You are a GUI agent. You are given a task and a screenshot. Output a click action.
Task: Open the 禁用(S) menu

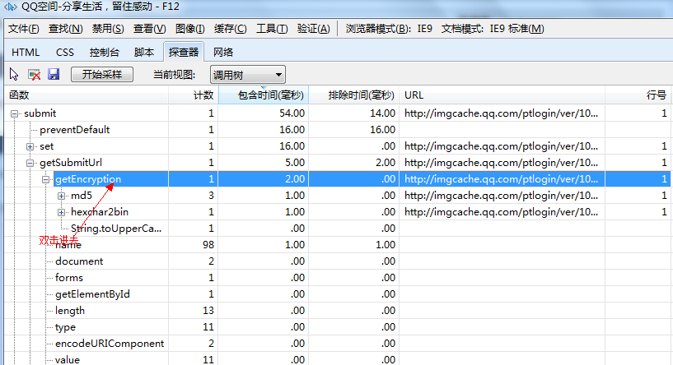point(108,29)
